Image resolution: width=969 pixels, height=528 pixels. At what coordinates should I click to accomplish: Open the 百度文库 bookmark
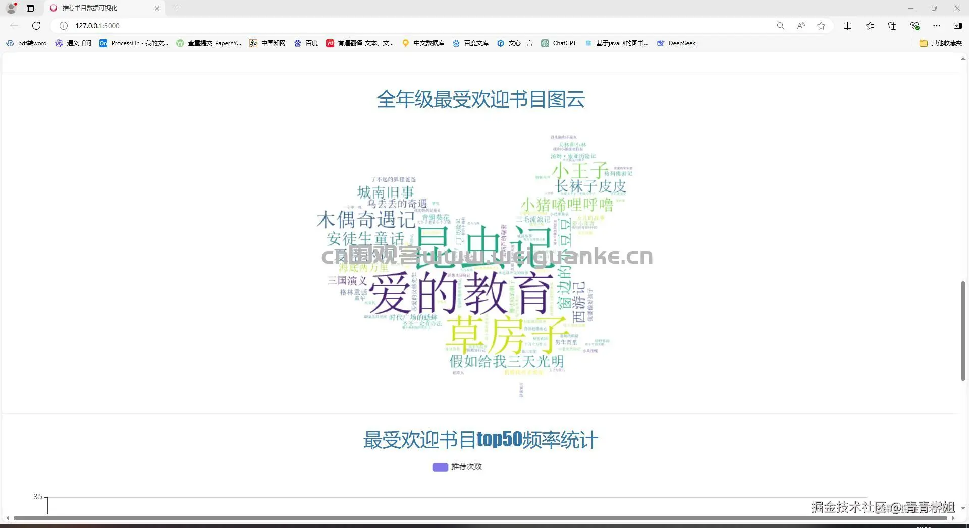tap(470, 43)
